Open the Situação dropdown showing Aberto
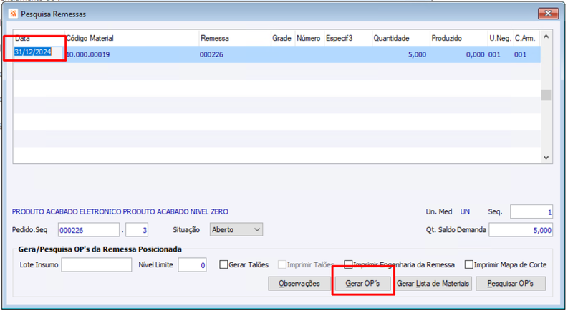Image resolution: width=573 pixels, height=311 pixels. point(236,229)
